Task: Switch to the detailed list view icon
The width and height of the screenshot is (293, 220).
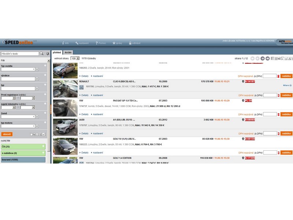Action: coord(272,59)
